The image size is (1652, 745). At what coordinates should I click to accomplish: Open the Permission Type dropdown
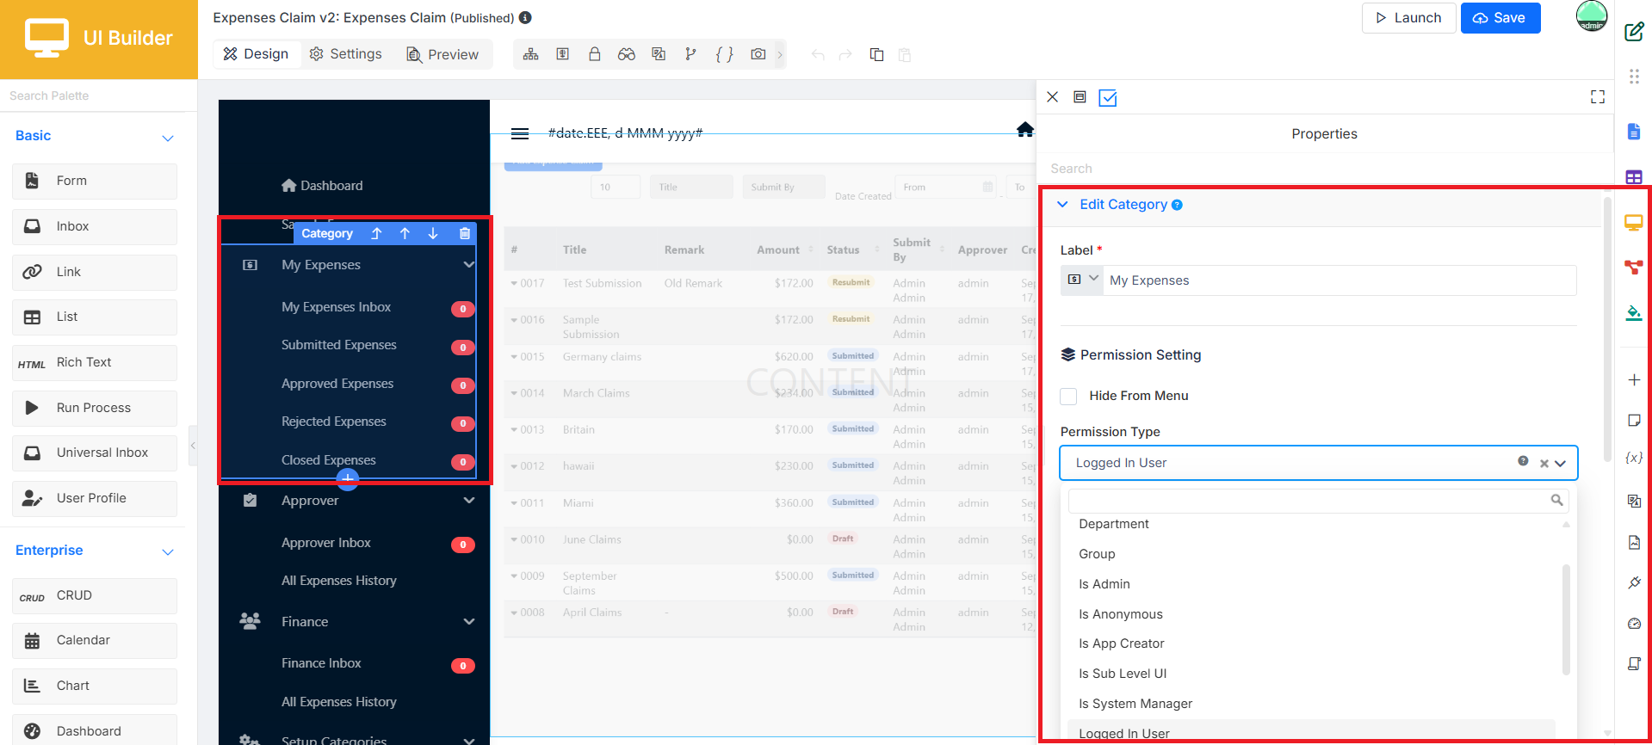point(1318,463)
